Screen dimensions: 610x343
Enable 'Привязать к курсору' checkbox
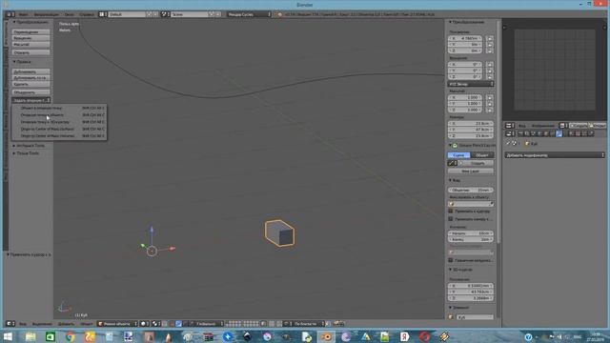451,212
